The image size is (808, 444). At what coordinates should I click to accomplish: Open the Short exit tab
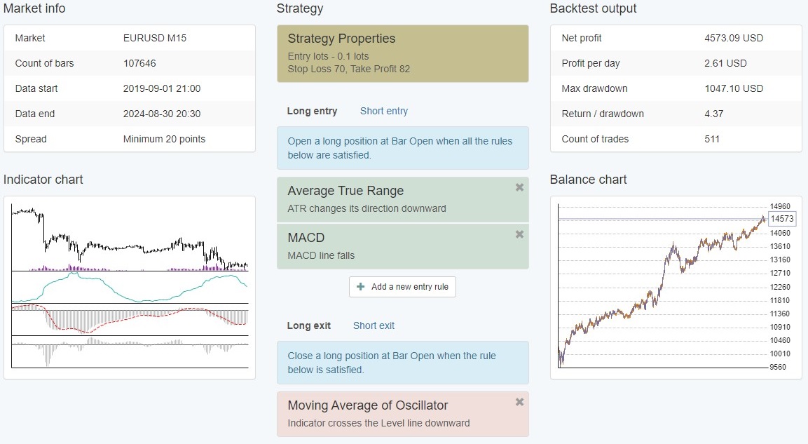click(374, 325)
